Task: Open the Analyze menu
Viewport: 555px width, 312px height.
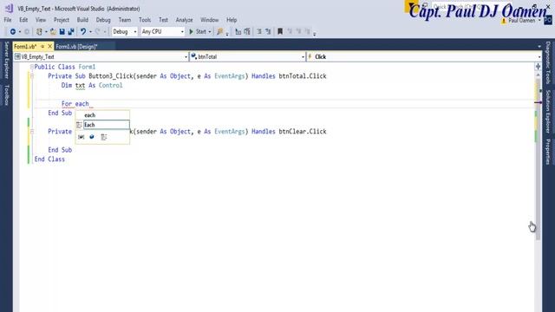Action: [x=185, y=20]
